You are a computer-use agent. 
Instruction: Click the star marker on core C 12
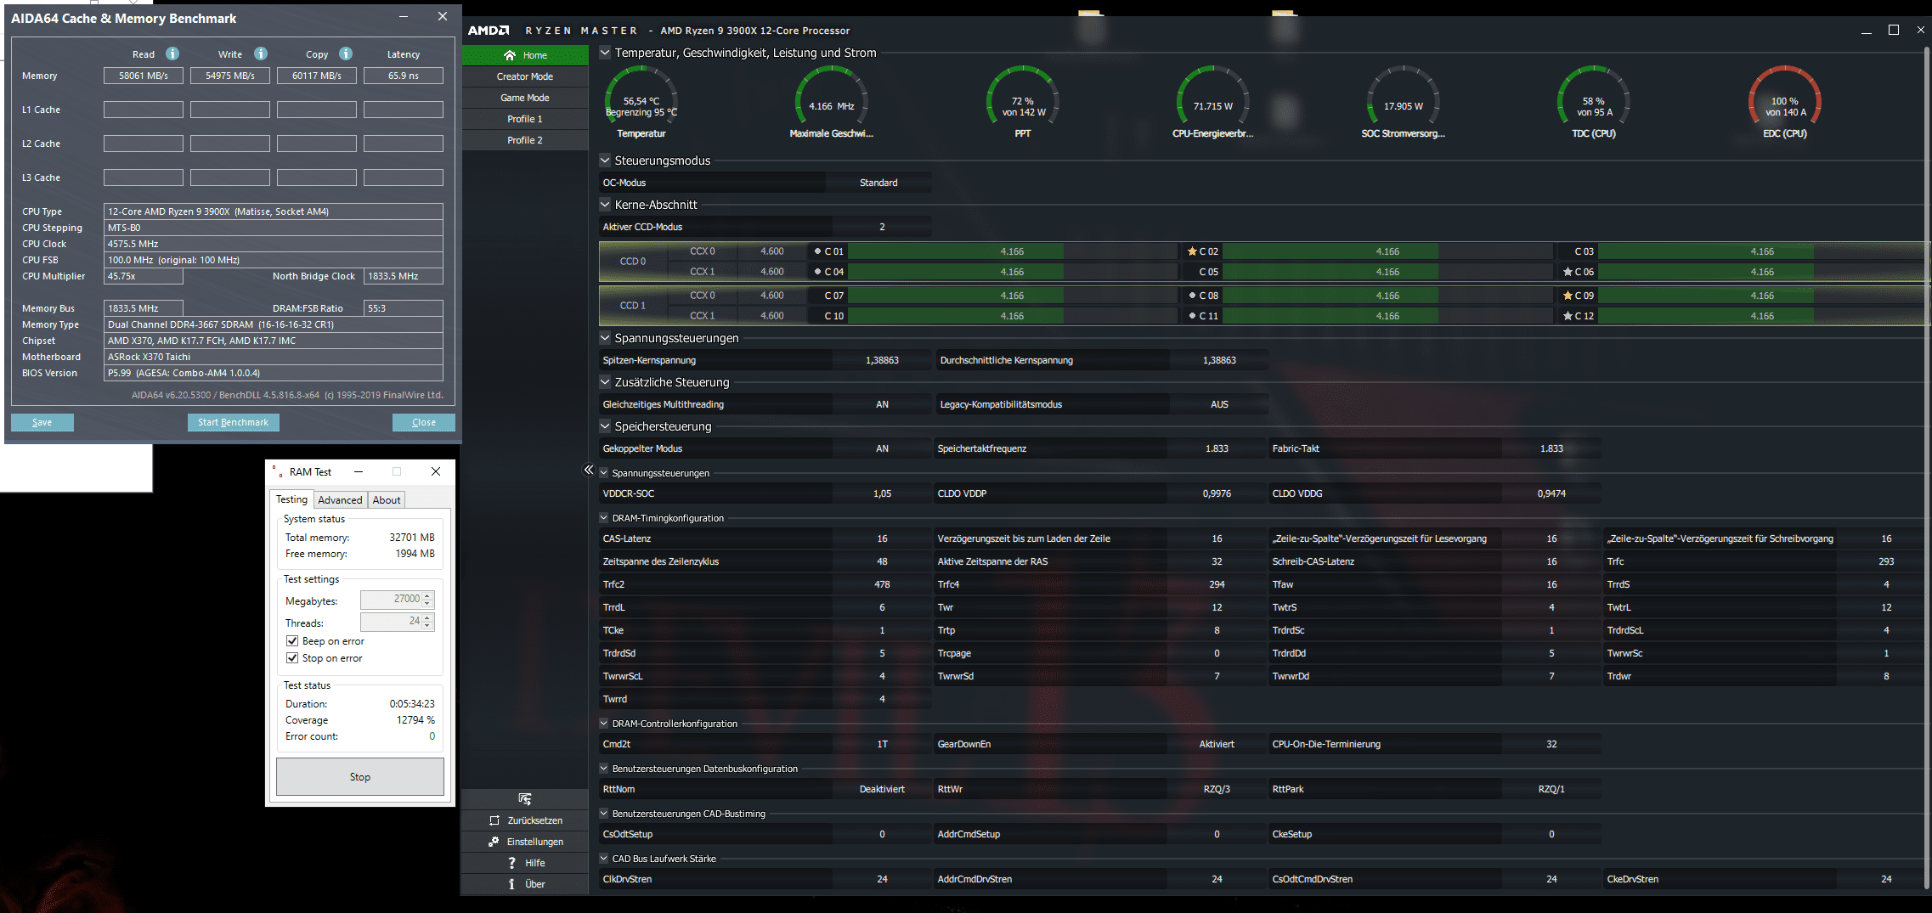pyautogui.click(x=1568, y=316)
